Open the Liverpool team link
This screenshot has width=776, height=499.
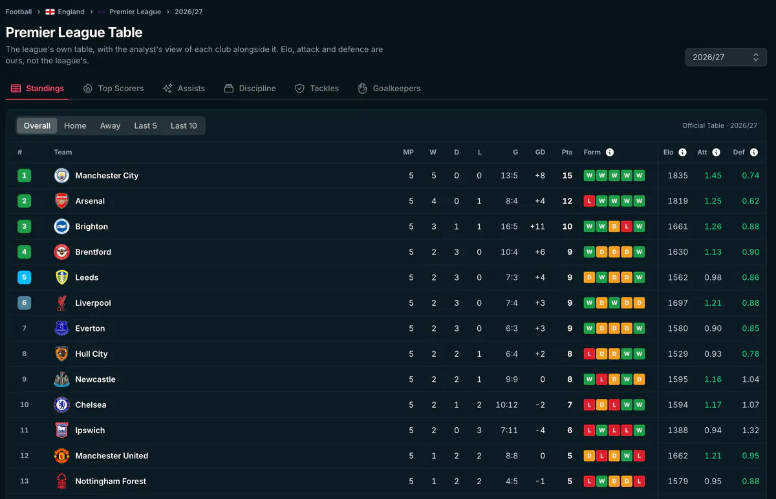click(93, 303)
